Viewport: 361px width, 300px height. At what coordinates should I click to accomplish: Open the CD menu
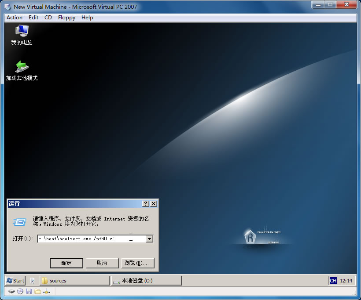tap(48, 18)
